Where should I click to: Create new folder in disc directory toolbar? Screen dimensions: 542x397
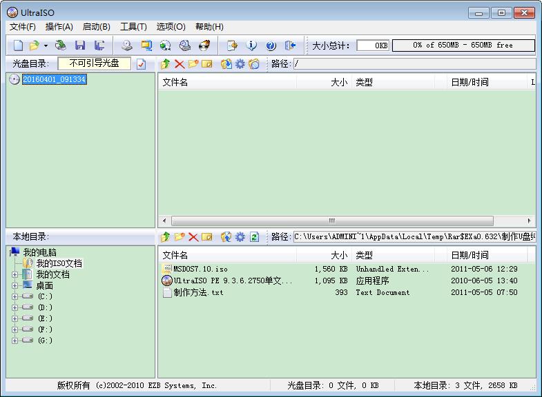pos(193,64)
